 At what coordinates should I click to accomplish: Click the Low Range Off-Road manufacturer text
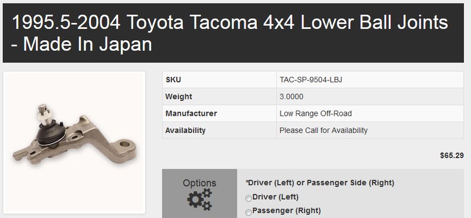tap(315, 113)
